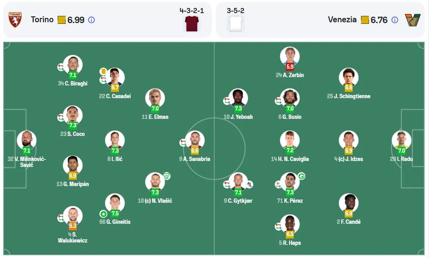Select the A. Sanabria name label
The image size is (429, 258).
point(197,159)
